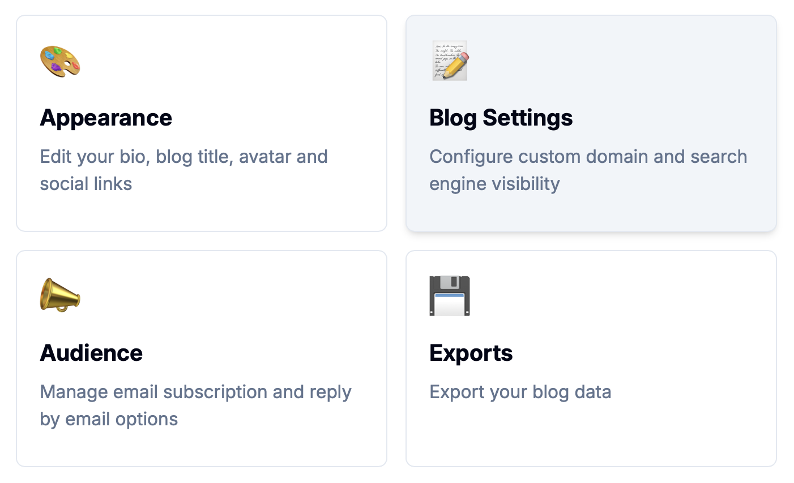The width and height of the screenshot is (794, 483).
Task: Open the Audience heading
Action: pyautogui.click(x=91, y=353)
